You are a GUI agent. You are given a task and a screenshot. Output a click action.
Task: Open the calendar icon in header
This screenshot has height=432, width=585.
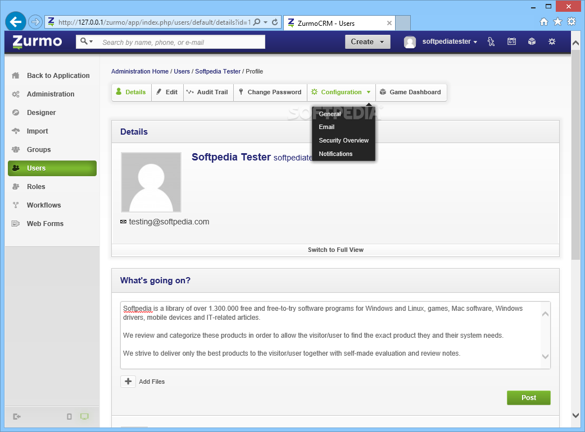pos(511,42)
